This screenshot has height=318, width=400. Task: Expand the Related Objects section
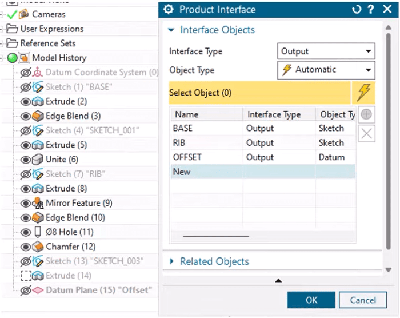(x=171, y=261)
